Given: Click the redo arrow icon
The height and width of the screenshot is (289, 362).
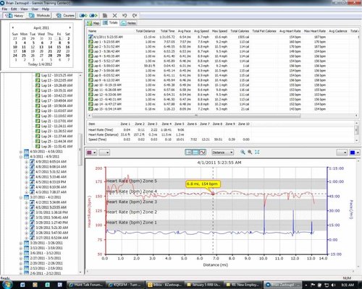Looking at the screenshot, I should 135,16.
